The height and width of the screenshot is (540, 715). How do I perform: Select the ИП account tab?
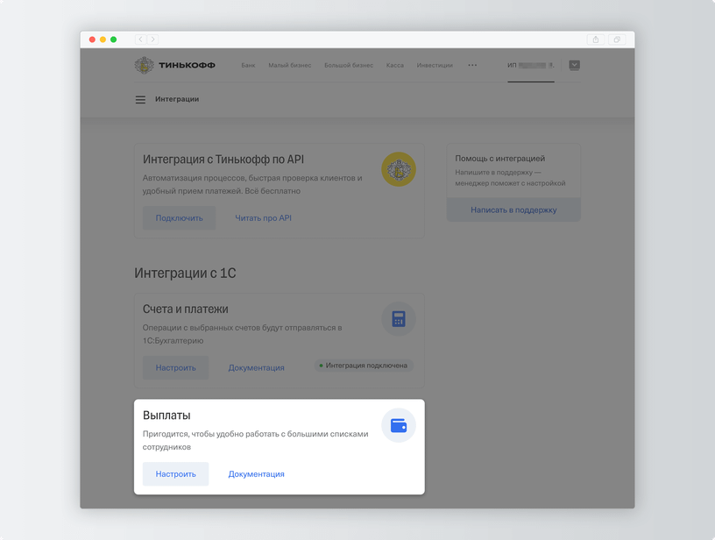coord(531,66)
